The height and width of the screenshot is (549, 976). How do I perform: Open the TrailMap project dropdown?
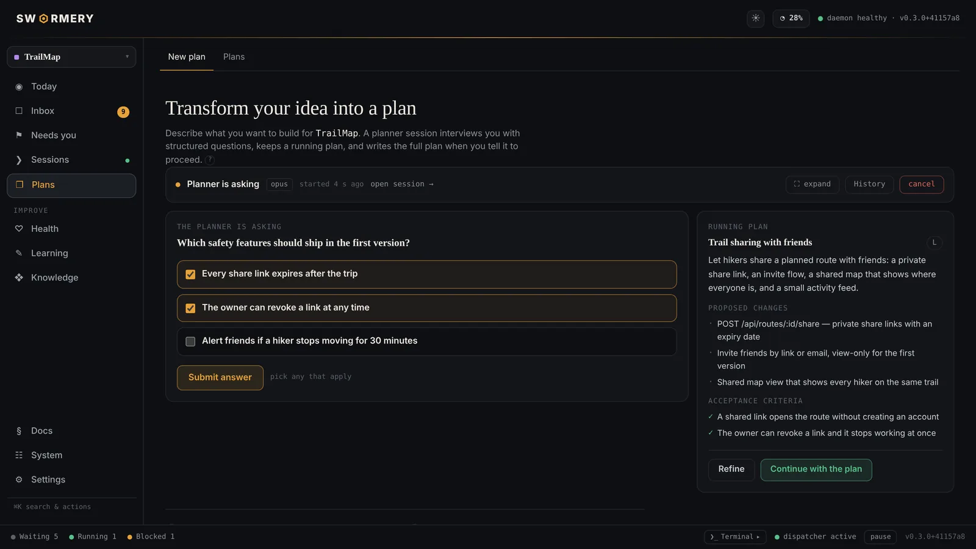click(71, 57)
